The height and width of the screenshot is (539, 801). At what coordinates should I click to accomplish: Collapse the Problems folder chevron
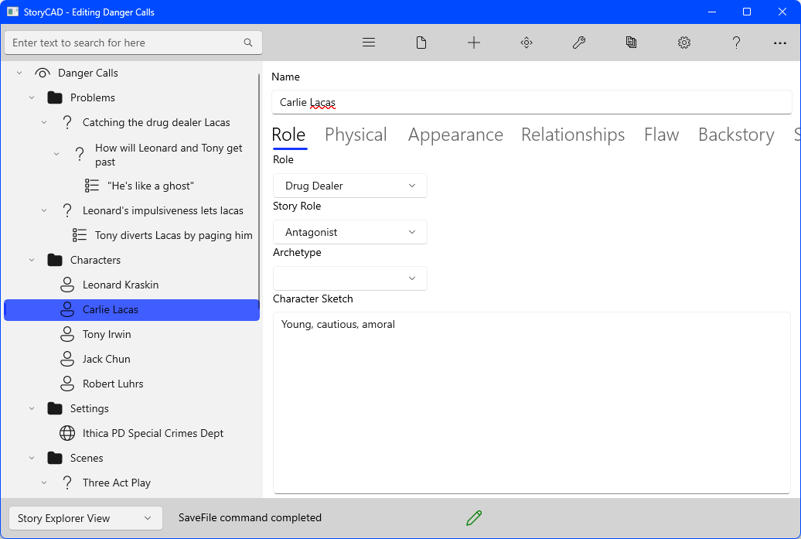pos(32,97)
